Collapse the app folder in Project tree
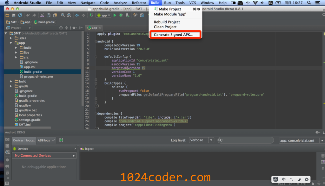This screenshot has height=186, width=325. pyautogui.click(x=10, y=43)
